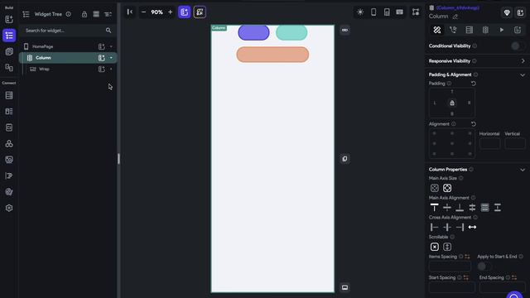The height and width of the screenshot is (298, 530).
Task: Click the purple pill in canvas
Action: pyautogui.click(x=254, y=33)
